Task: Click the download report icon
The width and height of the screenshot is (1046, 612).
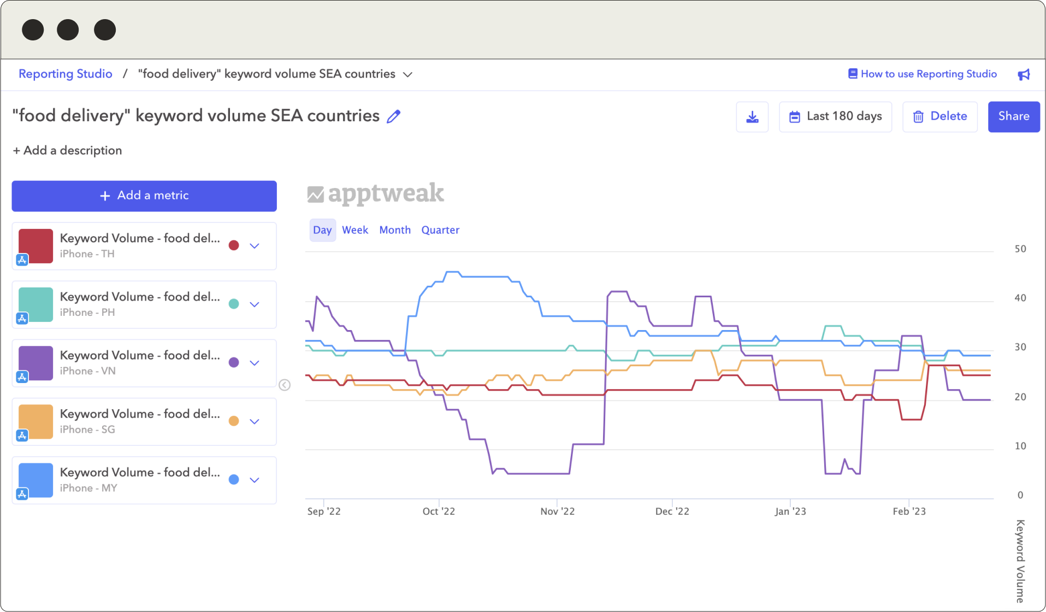Action: [x=752, y=117]
